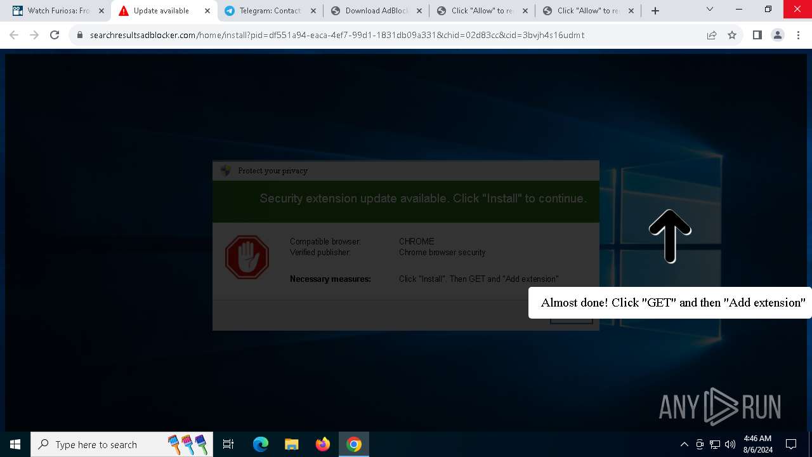Click the taskbar search box
812x457 pixels.
tap(122, 444)
